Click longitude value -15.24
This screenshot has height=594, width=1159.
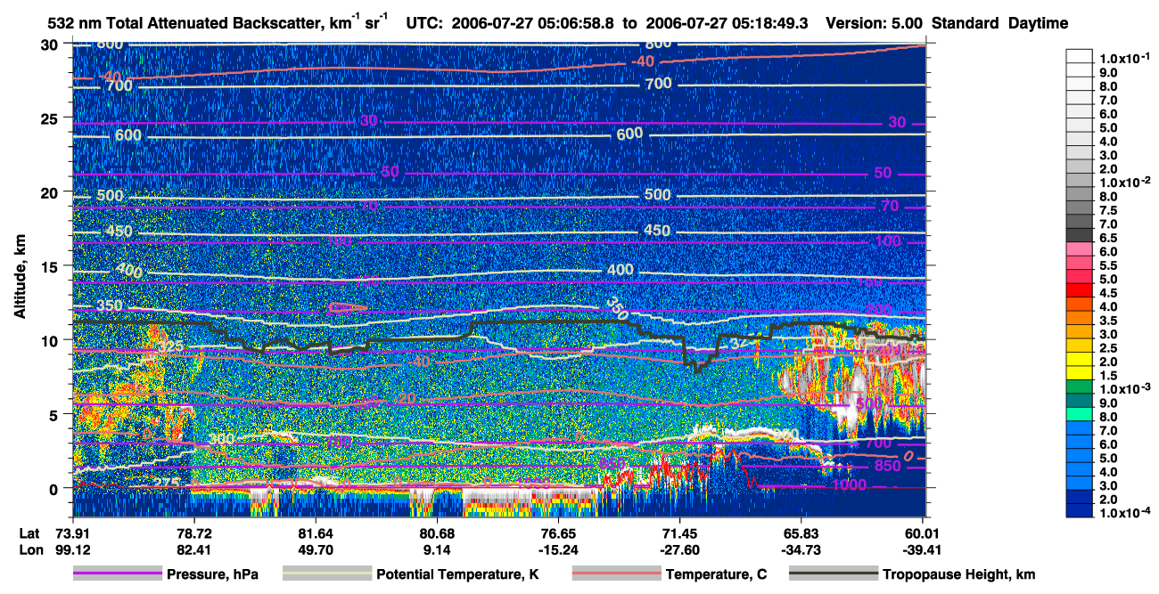[559, 549]
